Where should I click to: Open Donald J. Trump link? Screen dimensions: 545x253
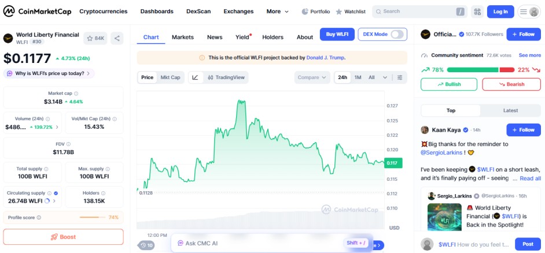click(325, 58)
